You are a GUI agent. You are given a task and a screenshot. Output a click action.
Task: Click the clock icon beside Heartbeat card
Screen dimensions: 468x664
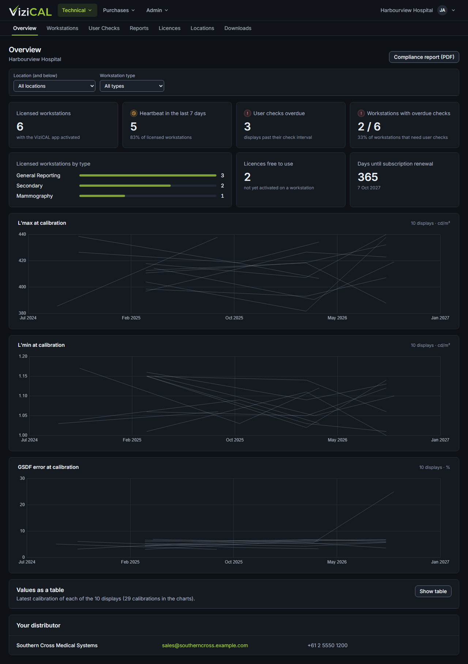[x=134, y=113]
